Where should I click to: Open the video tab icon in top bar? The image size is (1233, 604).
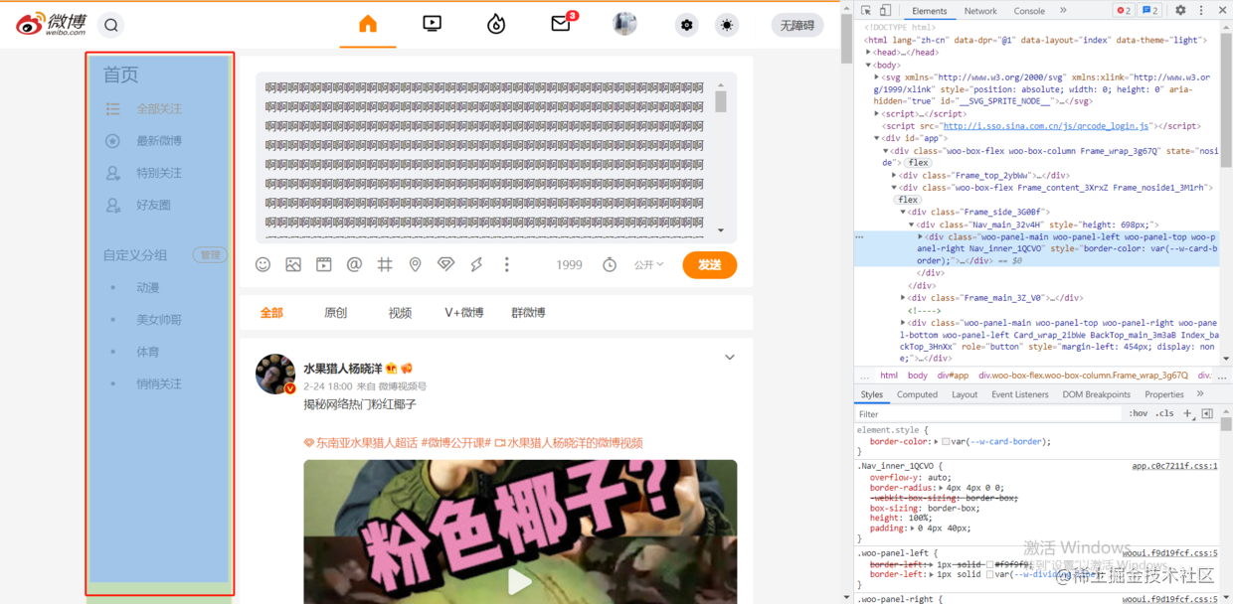pyautogui.click(x=432, y=24)
